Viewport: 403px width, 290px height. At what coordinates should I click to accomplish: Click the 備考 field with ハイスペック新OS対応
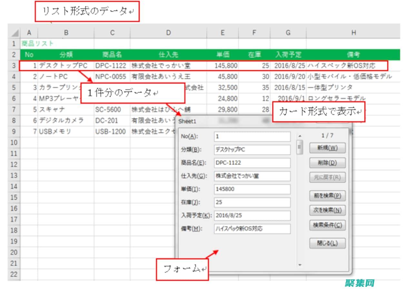[x=252, y=229]
